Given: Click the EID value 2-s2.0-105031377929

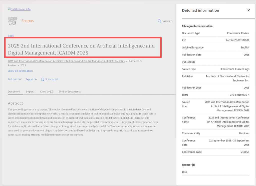Looking at the screenshot, I should click(x=237, y=40).
